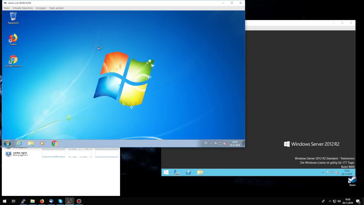The height and width of the screenshot is (205, 364).
Task: Click the DE language indicator in Windows 7 tray
Action: (206, 143)
